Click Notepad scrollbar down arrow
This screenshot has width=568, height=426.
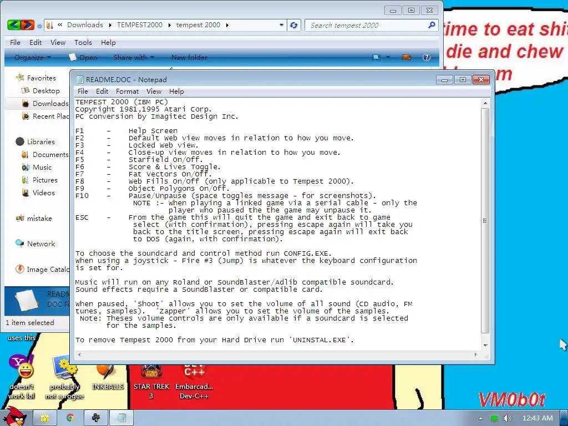click(485, 346)
